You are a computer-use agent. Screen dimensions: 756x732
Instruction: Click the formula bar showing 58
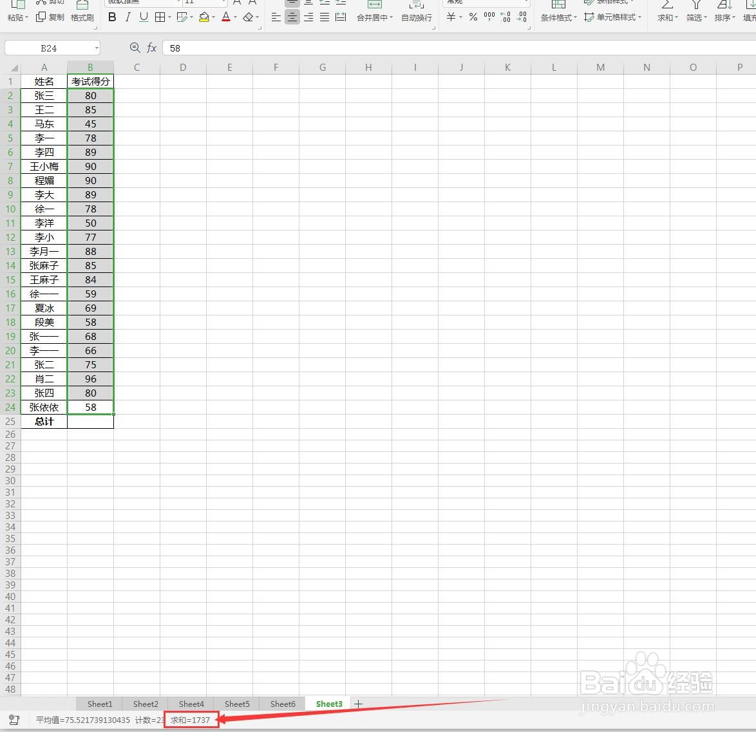pos(459,48)
